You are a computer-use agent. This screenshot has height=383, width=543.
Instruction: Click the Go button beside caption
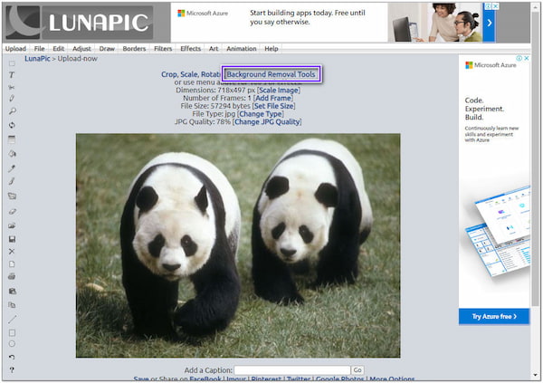coord(357,370)
